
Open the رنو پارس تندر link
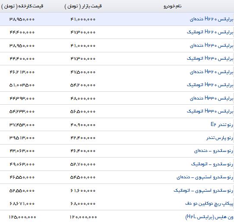click(220, 138)
